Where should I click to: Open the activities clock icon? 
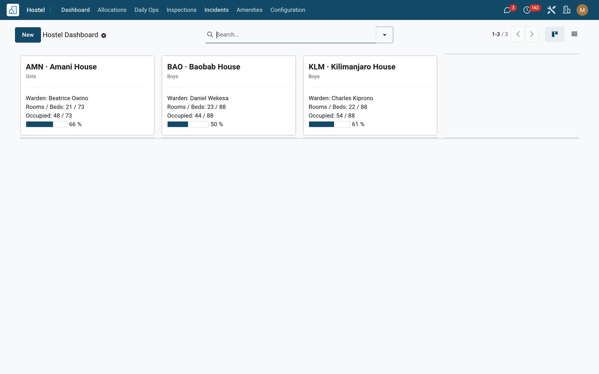(x=527, y=10)
